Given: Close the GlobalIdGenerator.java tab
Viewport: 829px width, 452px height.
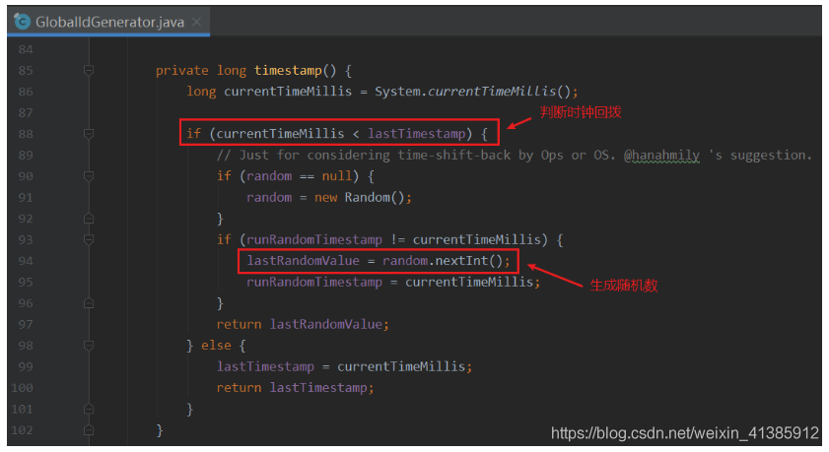Looking at the screenshot, I should [x=197, y=22].
